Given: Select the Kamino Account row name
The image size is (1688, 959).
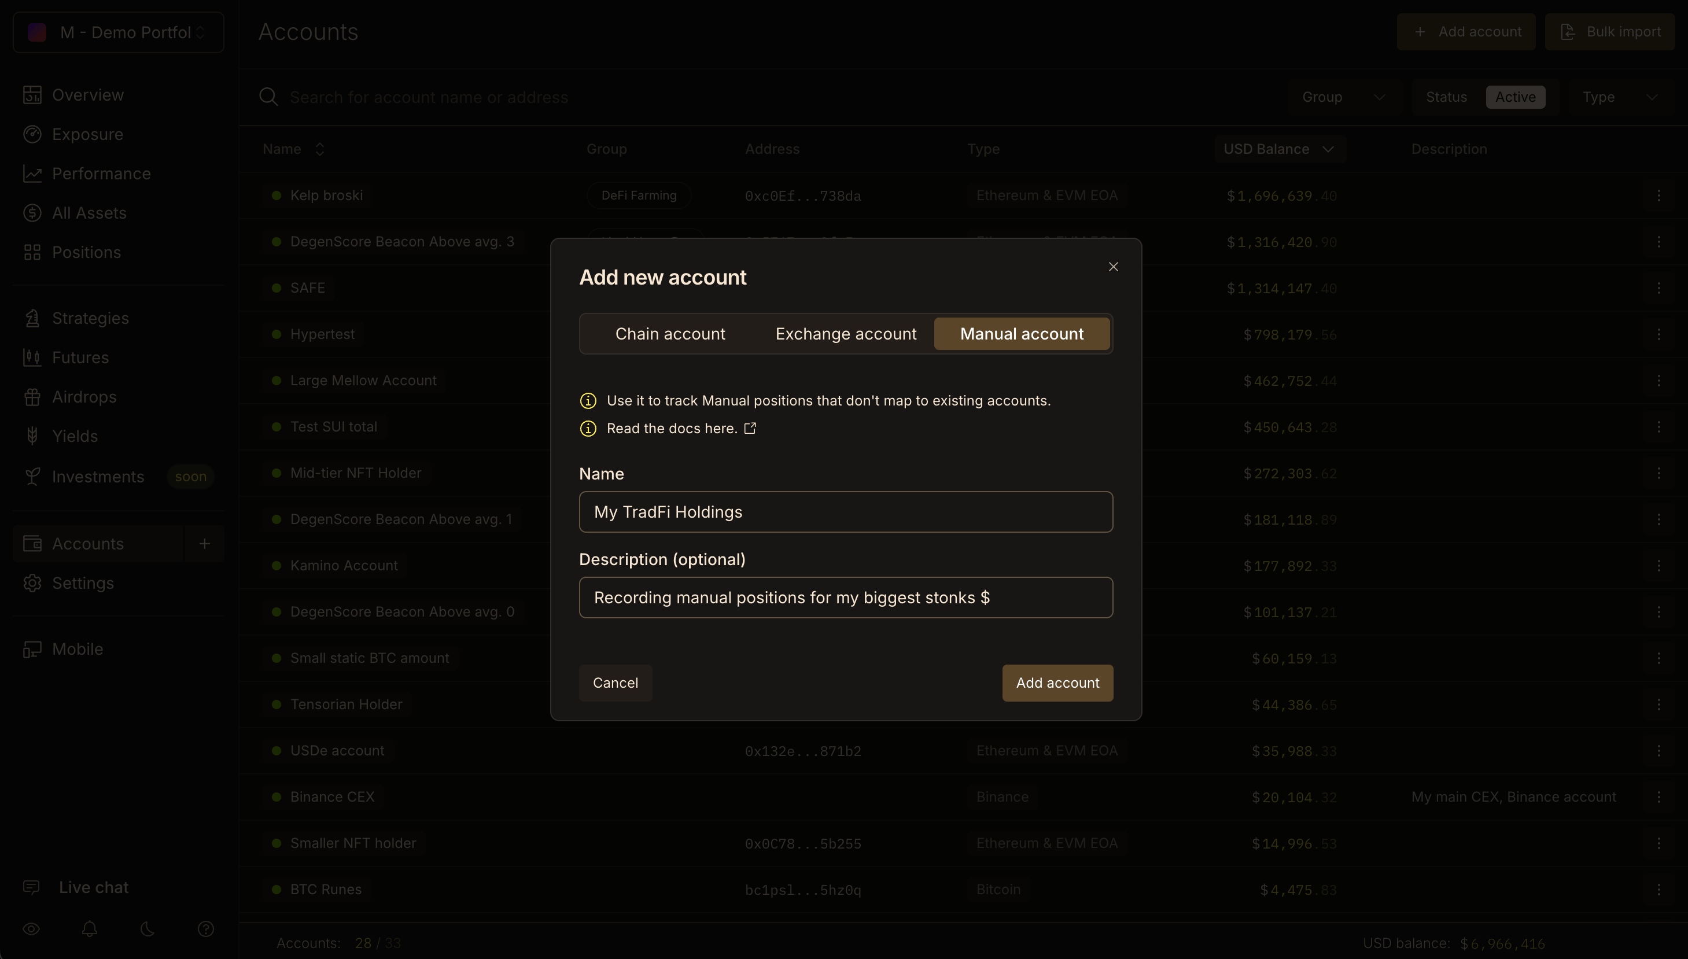Looking at the screenshot, I should (x=343, y=566).
